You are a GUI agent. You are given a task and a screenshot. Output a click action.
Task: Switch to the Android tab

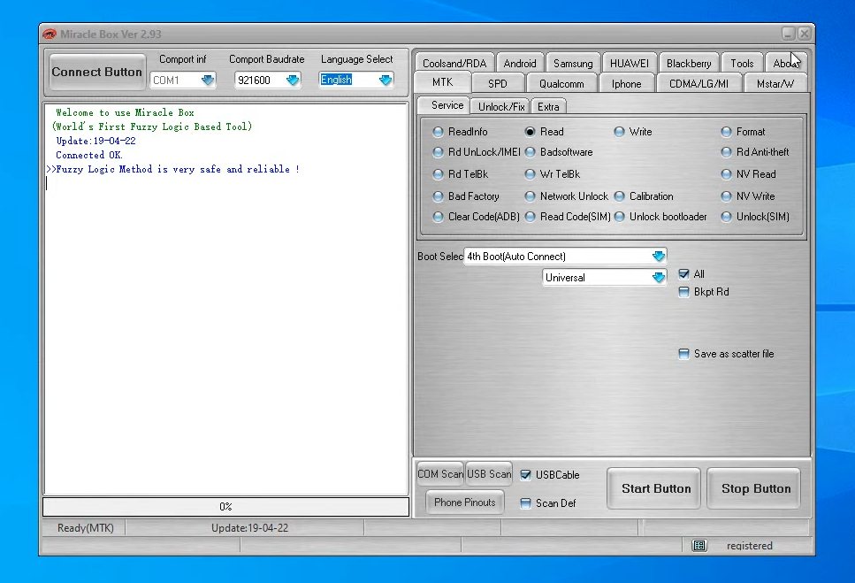(520, 64)
